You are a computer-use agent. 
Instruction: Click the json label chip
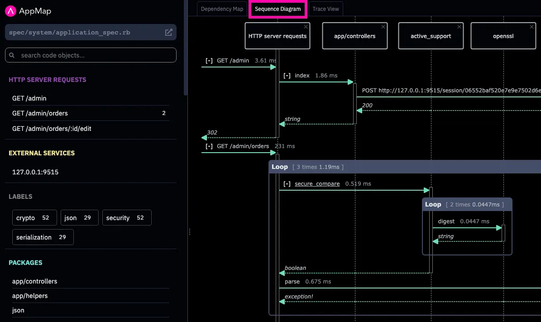click(x=80, y=218)
